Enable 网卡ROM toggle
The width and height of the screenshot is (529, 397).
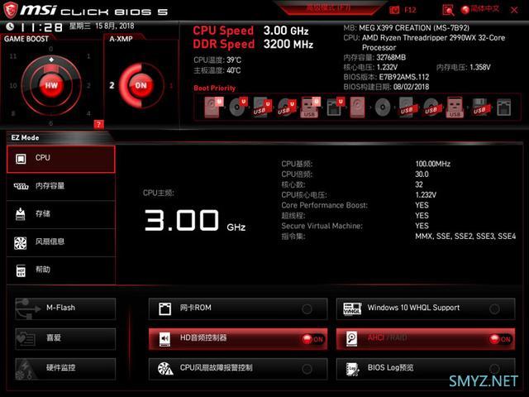[x=307, y=309]
